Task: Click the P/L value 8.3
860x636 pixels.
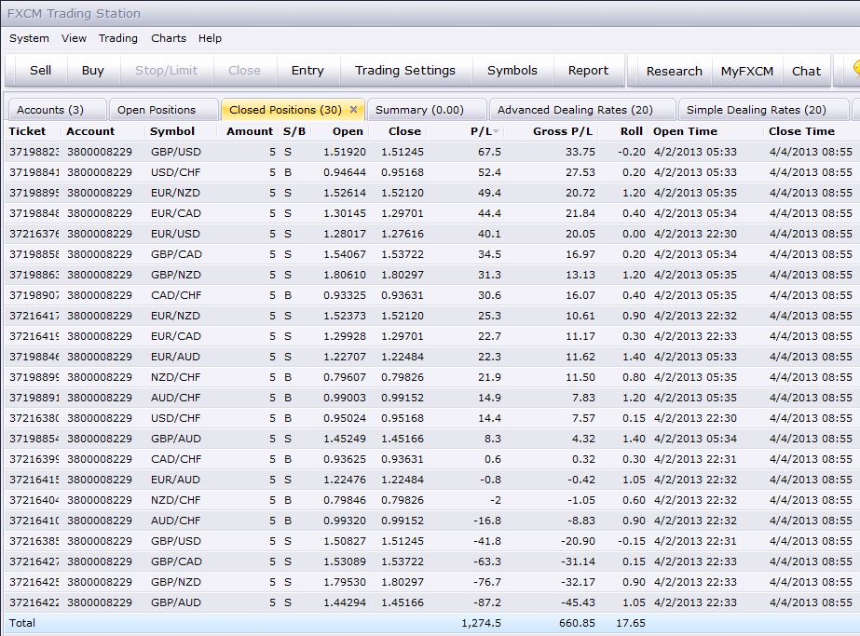Action: pos(493,439)
